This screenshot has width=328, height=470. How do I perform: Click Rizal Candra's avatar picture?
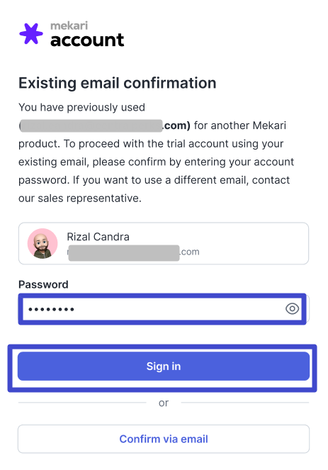pyautogui.click(x=43, y=243)
